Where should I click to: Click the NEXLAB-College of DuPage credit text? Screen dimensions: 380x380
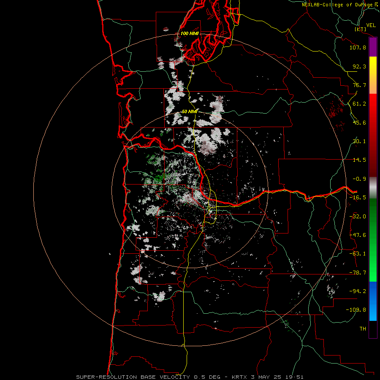341,5
